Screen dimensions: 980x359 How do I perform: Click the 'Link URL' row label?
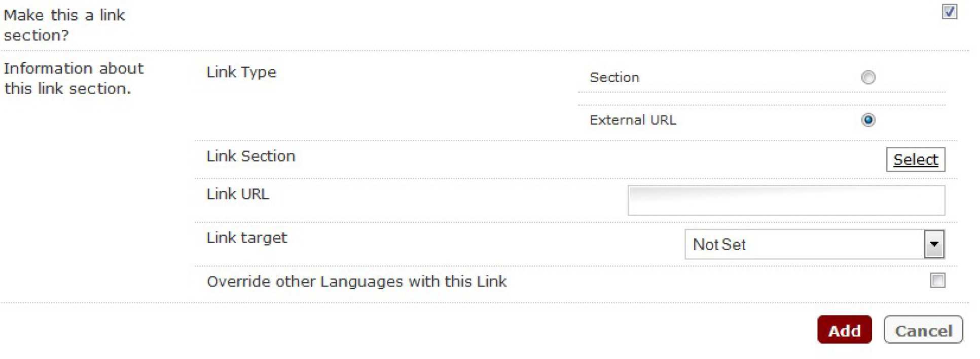(x=238, y=194)
